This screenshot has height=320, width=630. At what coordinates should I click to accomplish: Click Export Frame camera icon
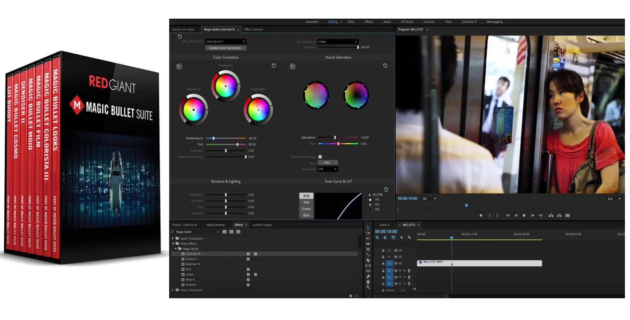[567, 216]
